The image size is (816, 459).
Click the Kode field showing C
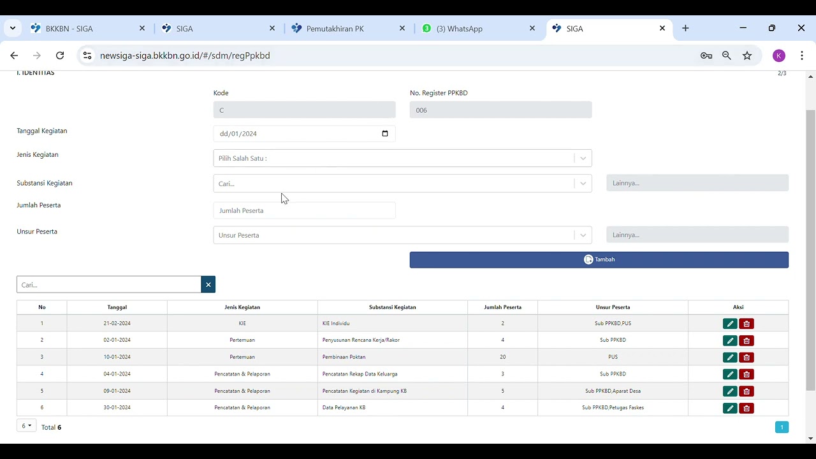[x=304, y=110]
